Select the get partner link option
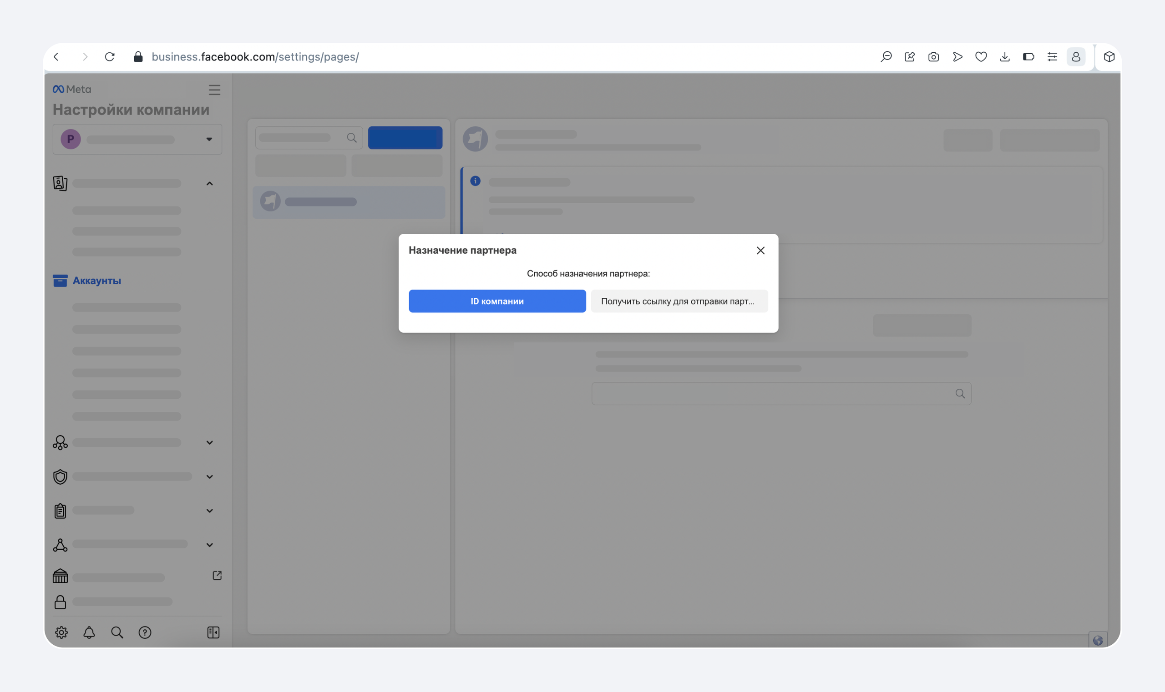Viewport: 1165px width, 692px height. click(679, 301)
